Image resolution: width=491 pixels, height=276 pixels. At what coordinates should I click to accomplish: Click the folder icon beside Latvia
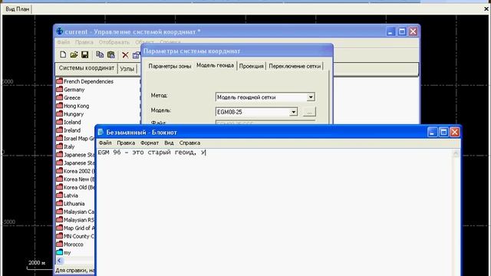(60, 195)
